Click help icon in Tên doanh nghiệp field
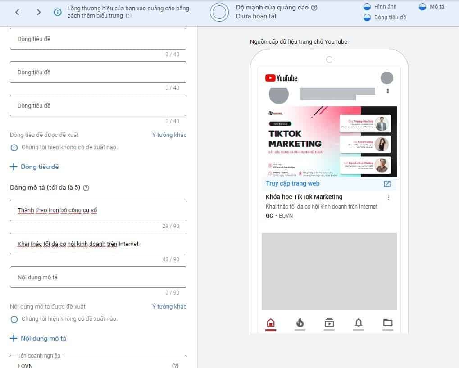This screenshot has height=368, width=459. pyautogui.click(x=175, y=365)
